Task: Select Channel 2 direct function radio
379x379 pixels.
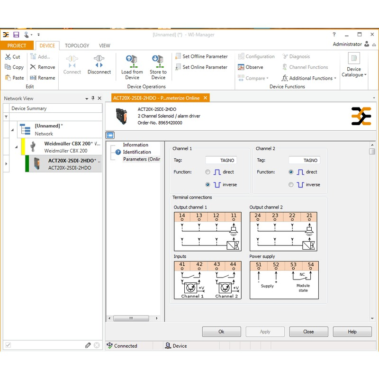Action: (x=291, y=172)
